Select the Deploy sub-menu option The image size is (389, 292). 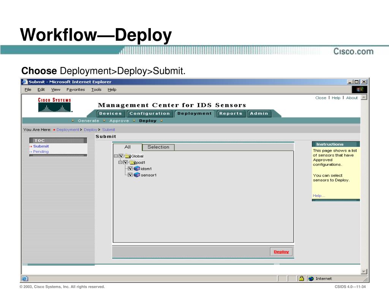pos(148,121)
